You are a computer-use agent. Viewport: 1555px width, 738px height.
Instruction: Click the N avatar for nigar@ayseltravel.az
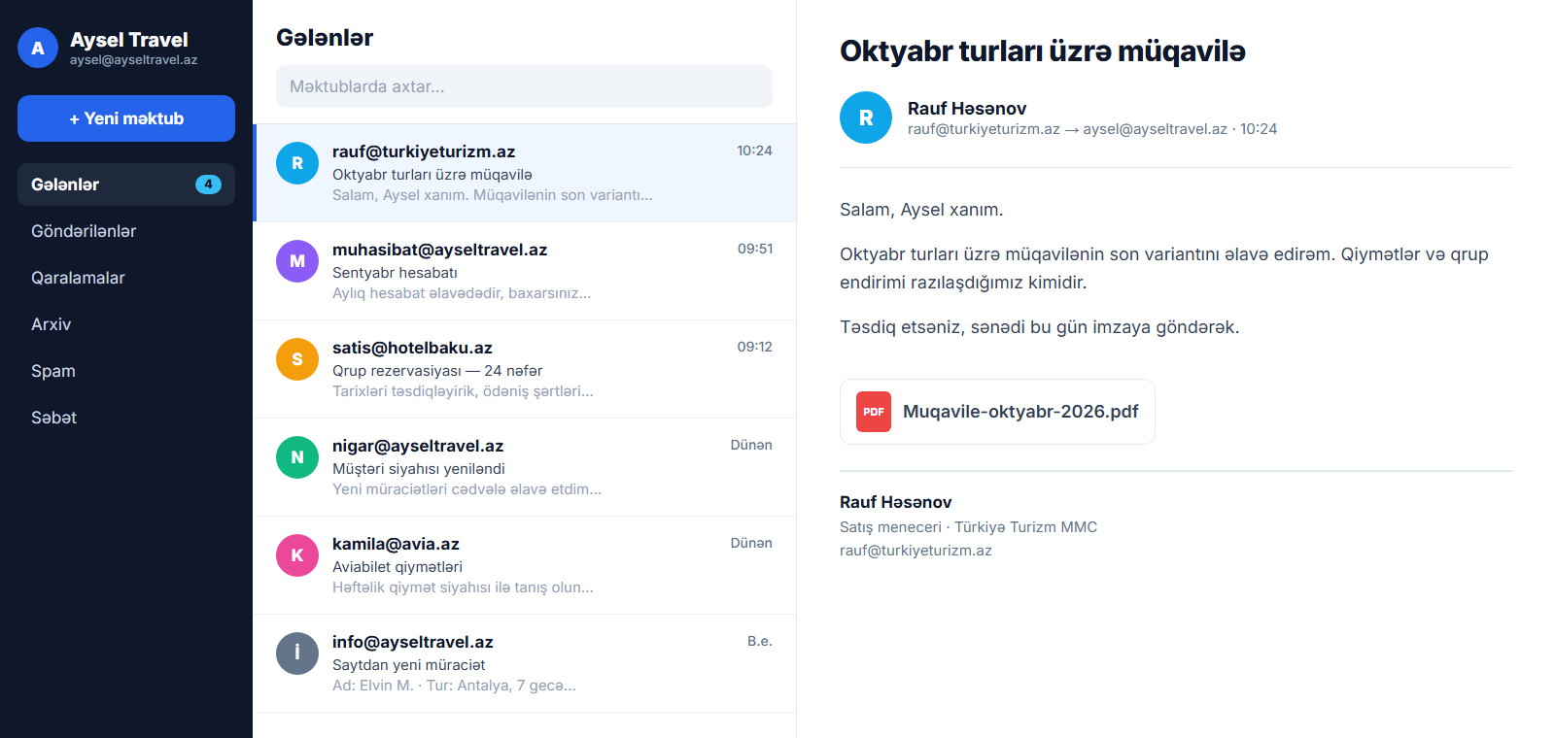pyautogui.click(x=297, y=457)
